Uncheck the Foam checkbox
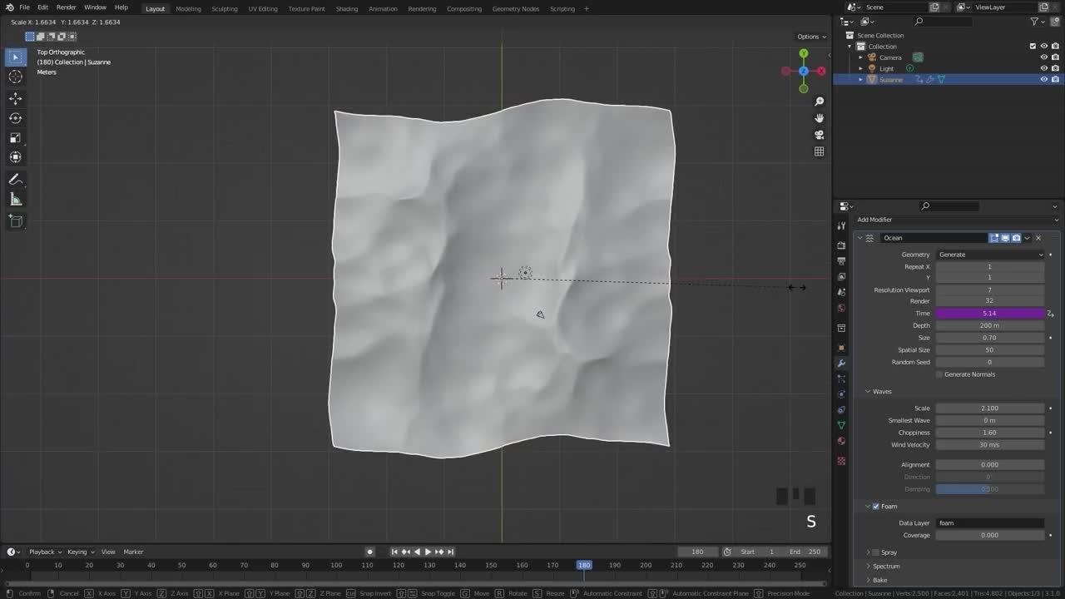The height and width of the screenshot is (599, 1065). coord(875,506)
